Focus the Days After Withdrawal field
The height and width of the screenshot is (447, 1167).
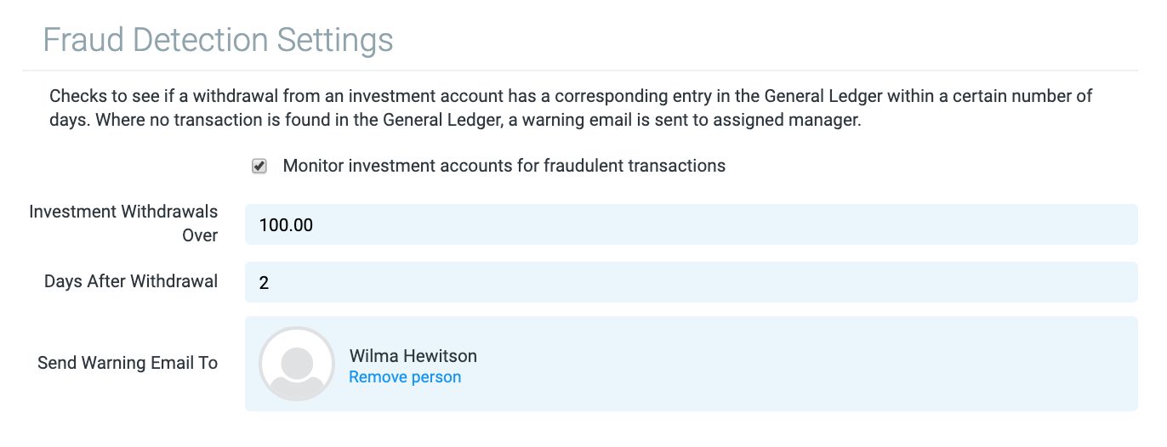(x=691, y=282)
